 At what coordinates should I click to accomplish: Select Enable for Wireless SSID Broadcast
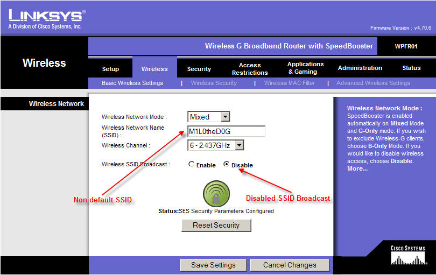(192, 165)
